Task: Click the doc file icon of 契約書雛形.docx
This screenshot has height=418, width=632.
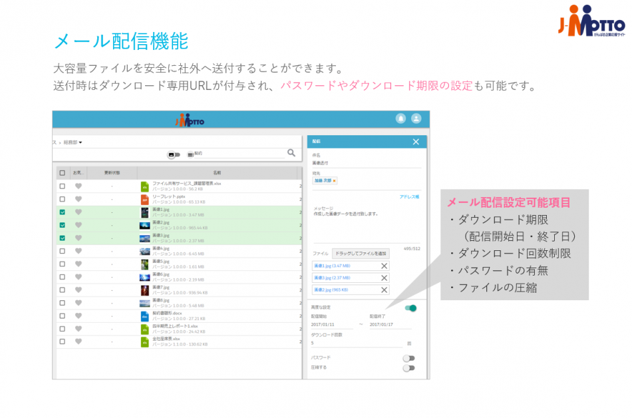Action: point(145,316)
